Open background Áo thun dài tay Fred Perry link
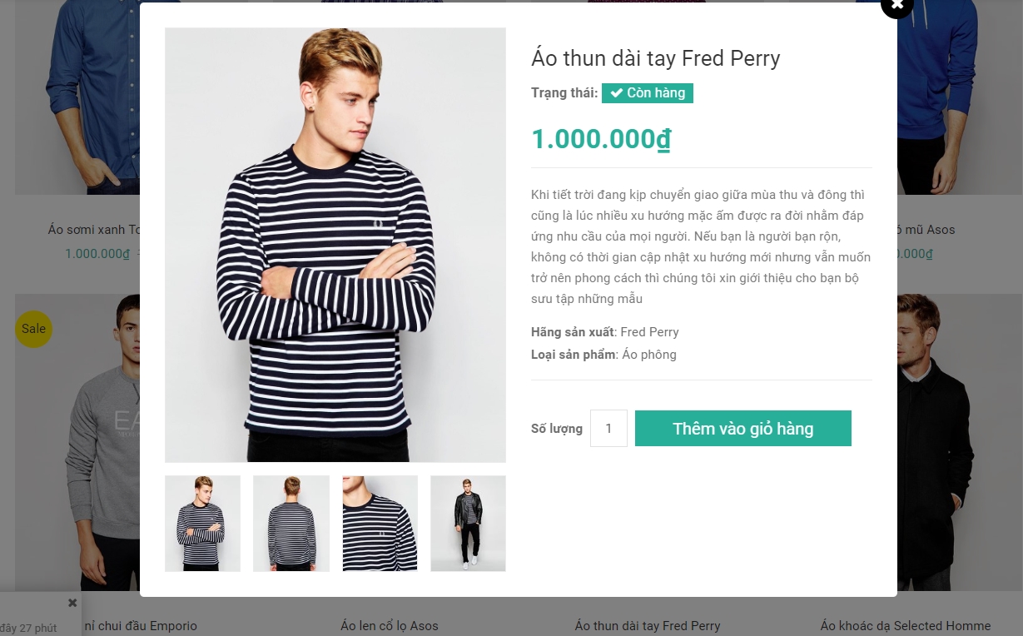The height and width of the screenshot is (636, 1023). click(647, 626)
